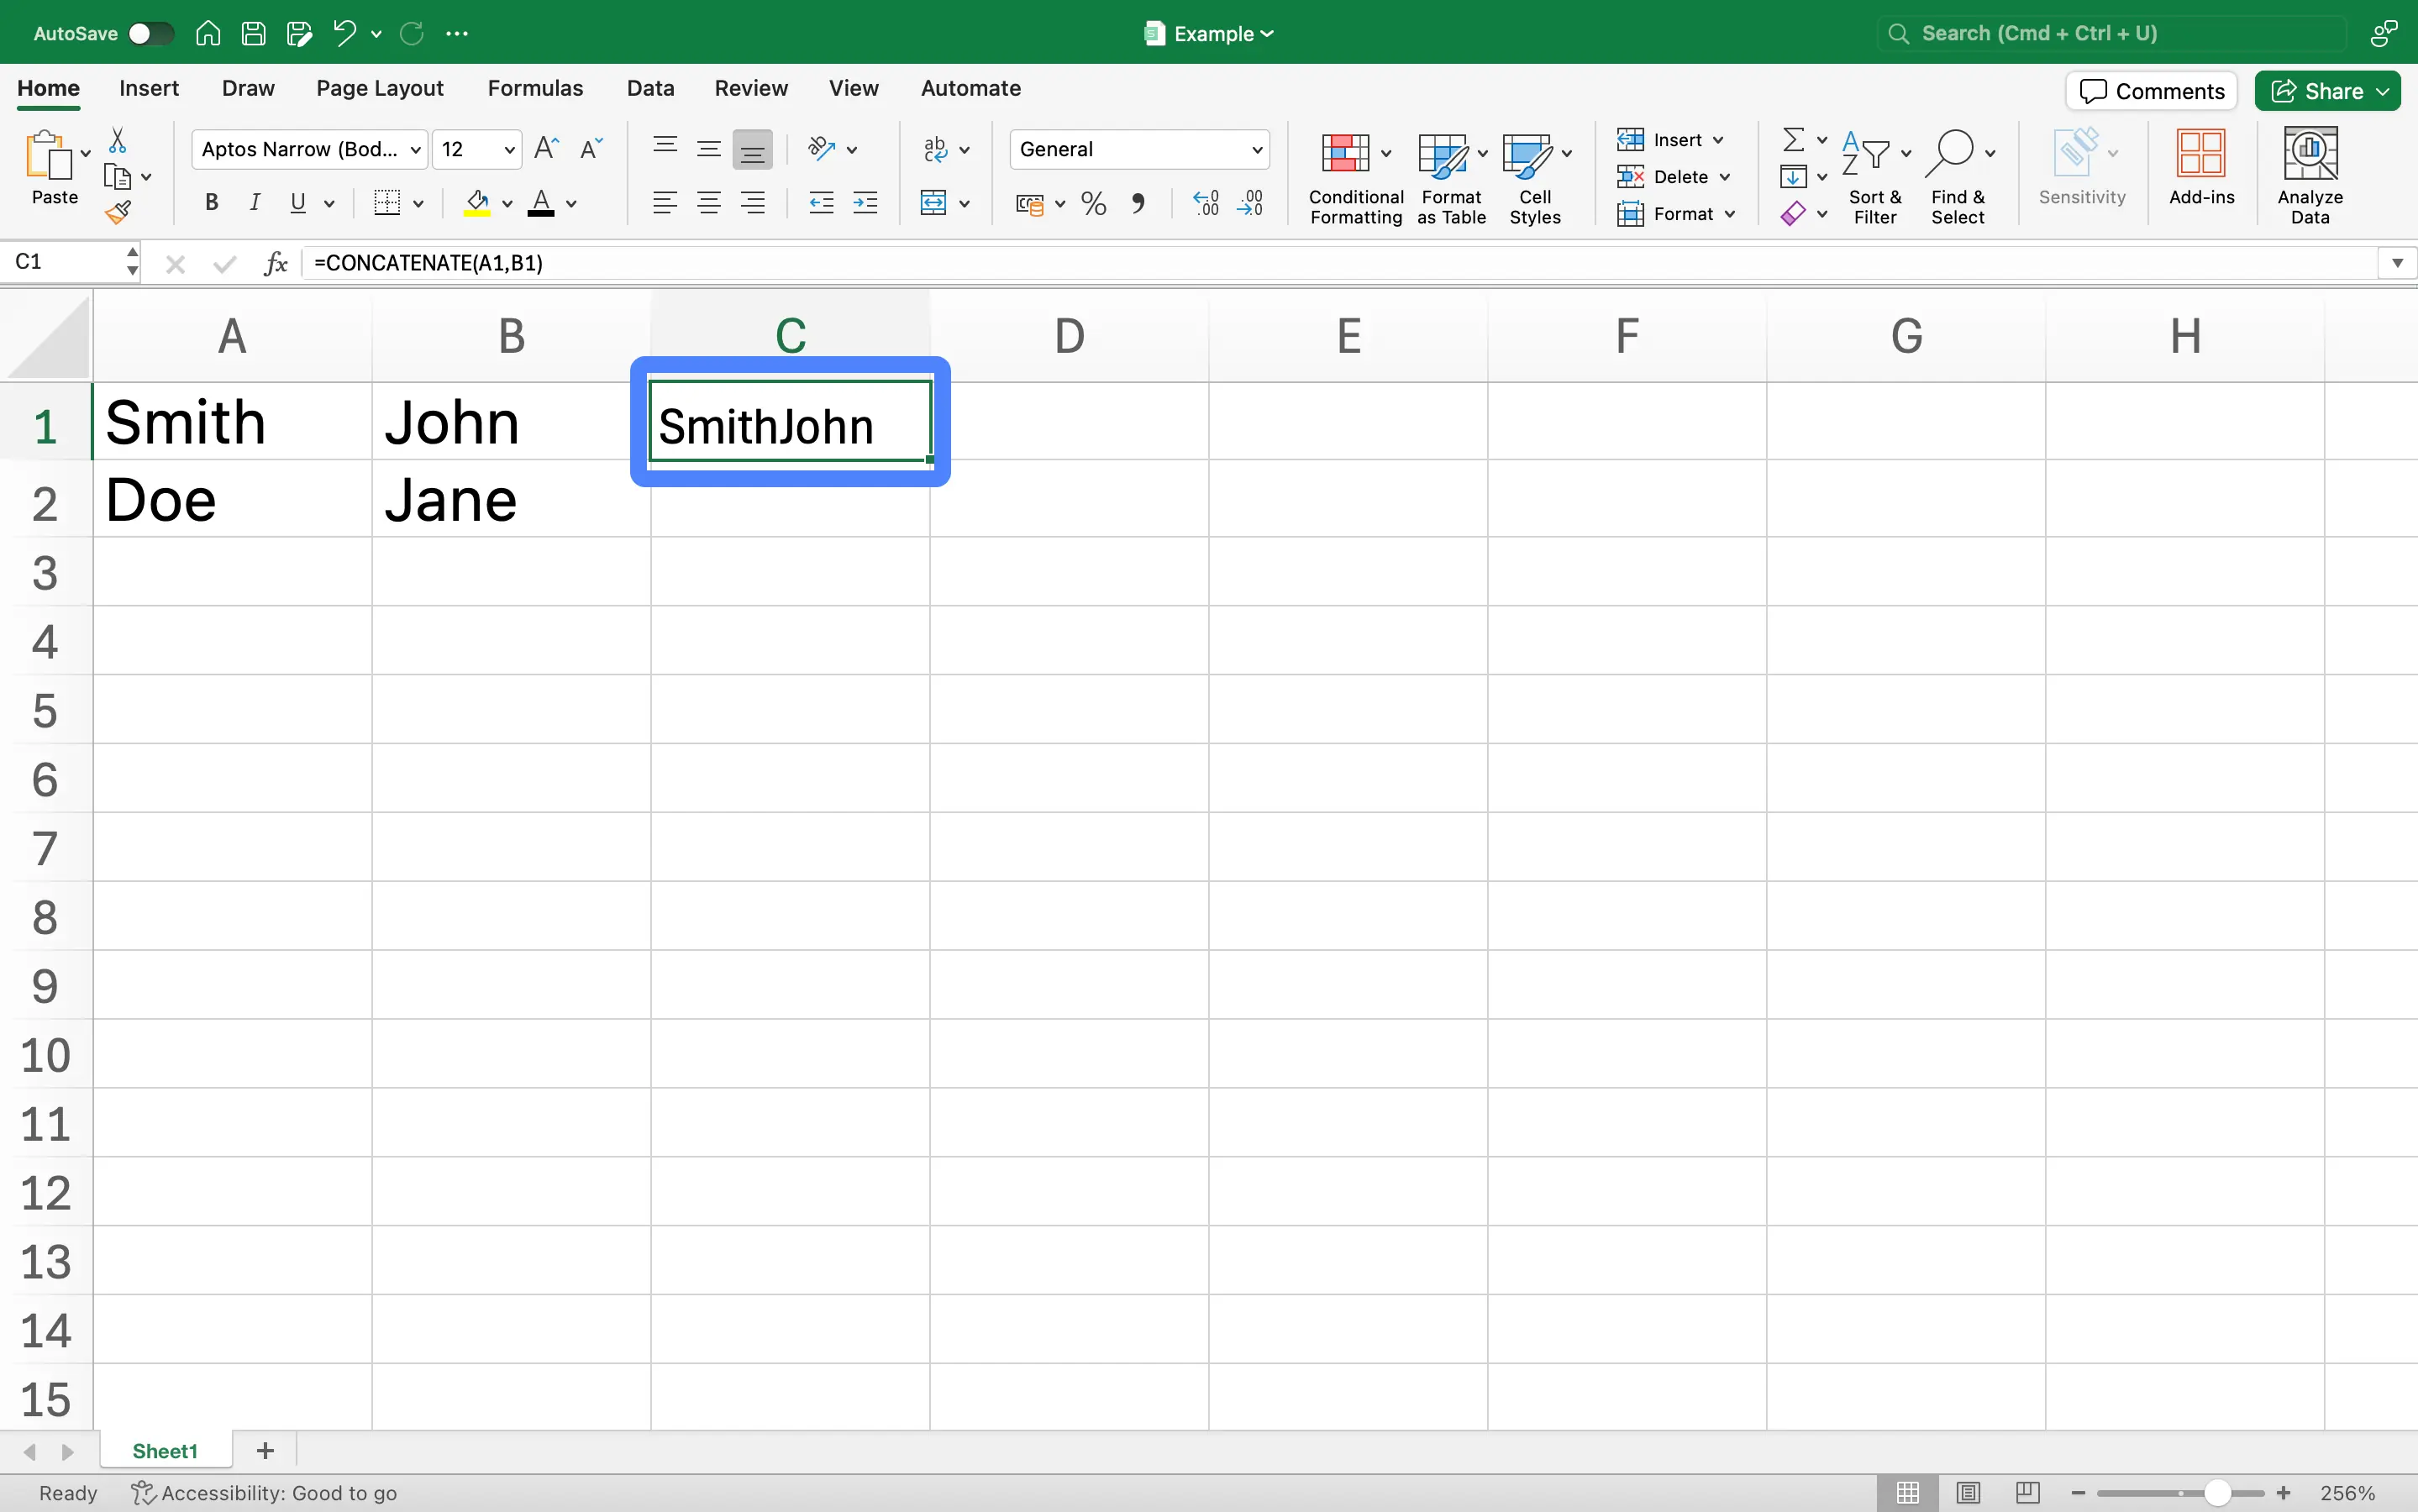
Task: Click the search field in title bar
Action: [2112, 33]
